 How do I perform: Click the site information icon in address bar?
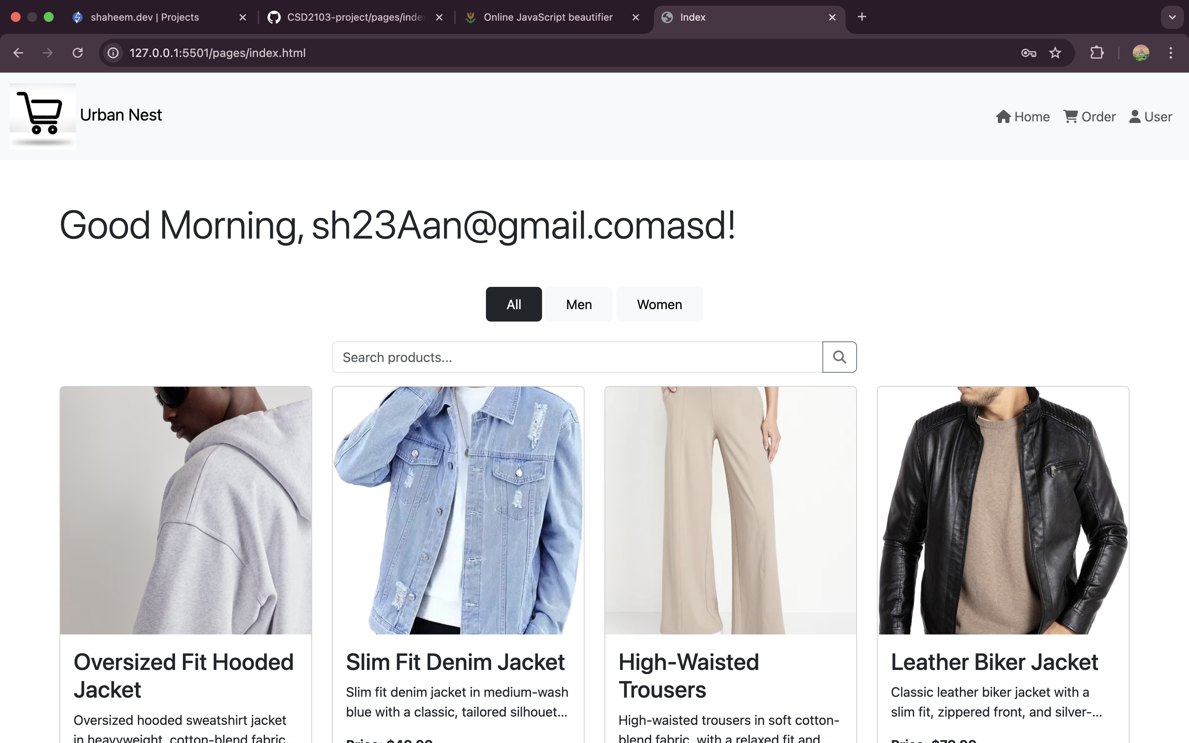click(114, 52)
